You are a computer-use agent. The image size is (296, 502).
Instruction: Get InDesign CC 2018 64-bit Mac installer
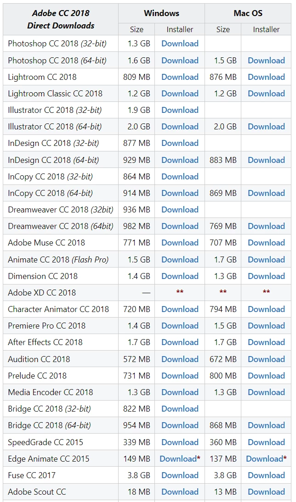[x=266, y=160]
